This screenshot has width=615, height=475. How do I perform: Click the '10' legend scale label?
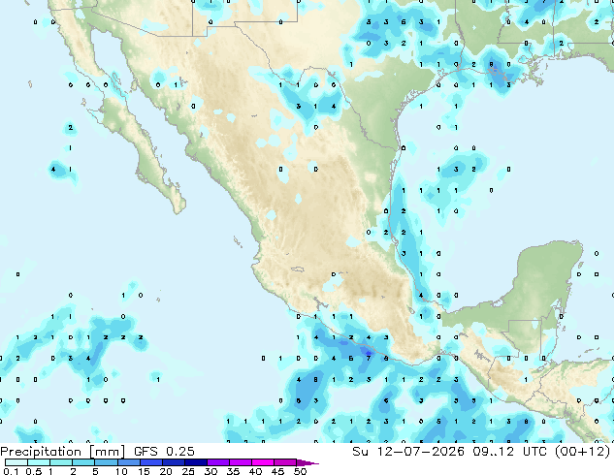(x=121, y=471)
